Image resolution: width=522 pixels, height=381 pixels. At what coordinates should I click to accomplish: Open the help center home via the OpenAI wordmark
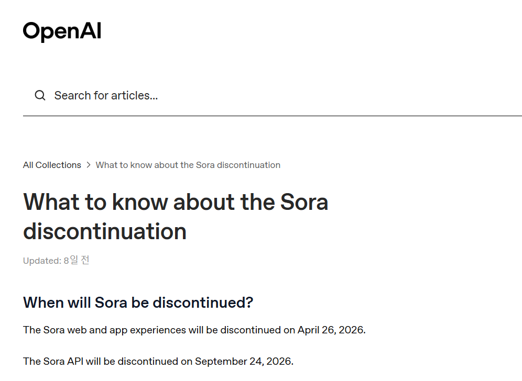click(x=62, y=31)
